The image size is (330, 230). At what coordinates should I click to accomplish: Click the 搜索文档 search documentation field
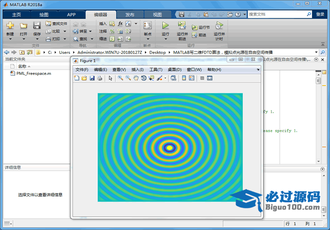pyautogui.click(x=277, y=14)
